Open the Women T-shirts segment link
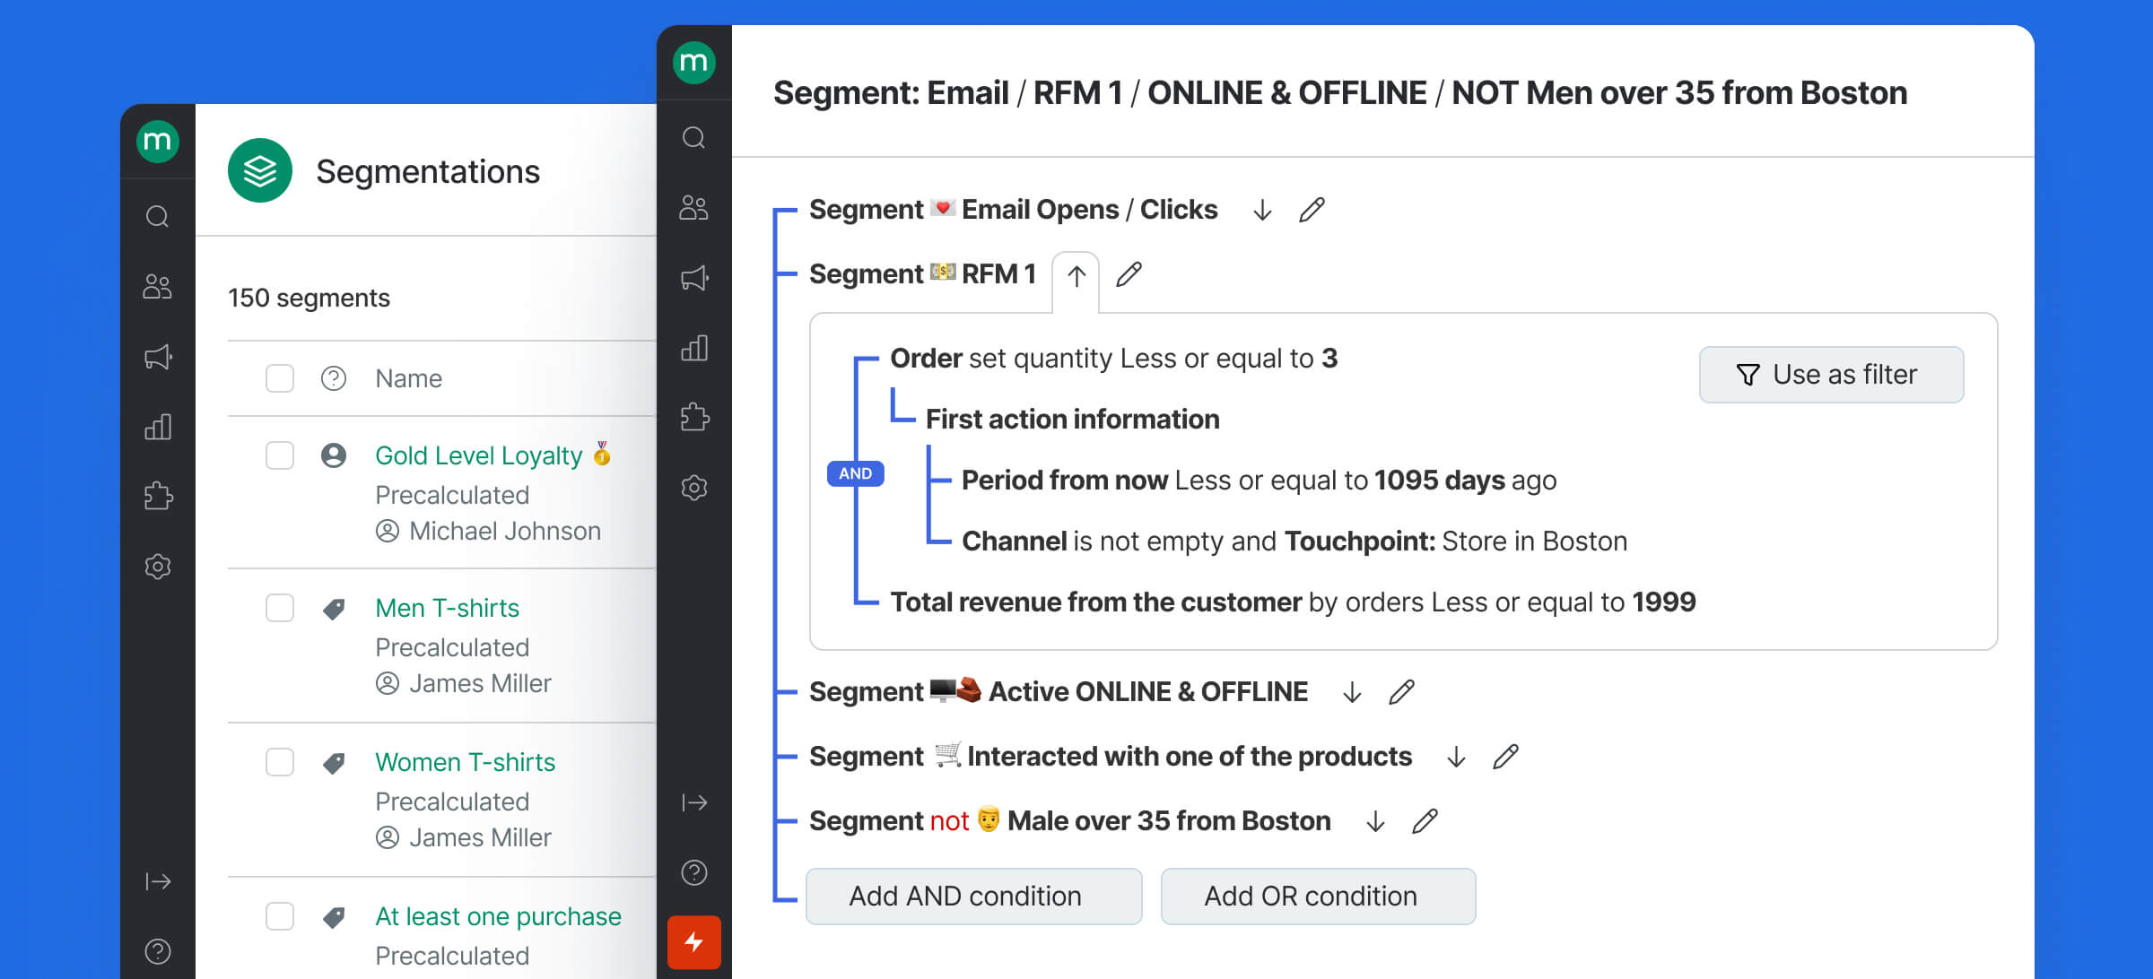The height and width of the screenshot is (979, 2153). pos(465,762)
